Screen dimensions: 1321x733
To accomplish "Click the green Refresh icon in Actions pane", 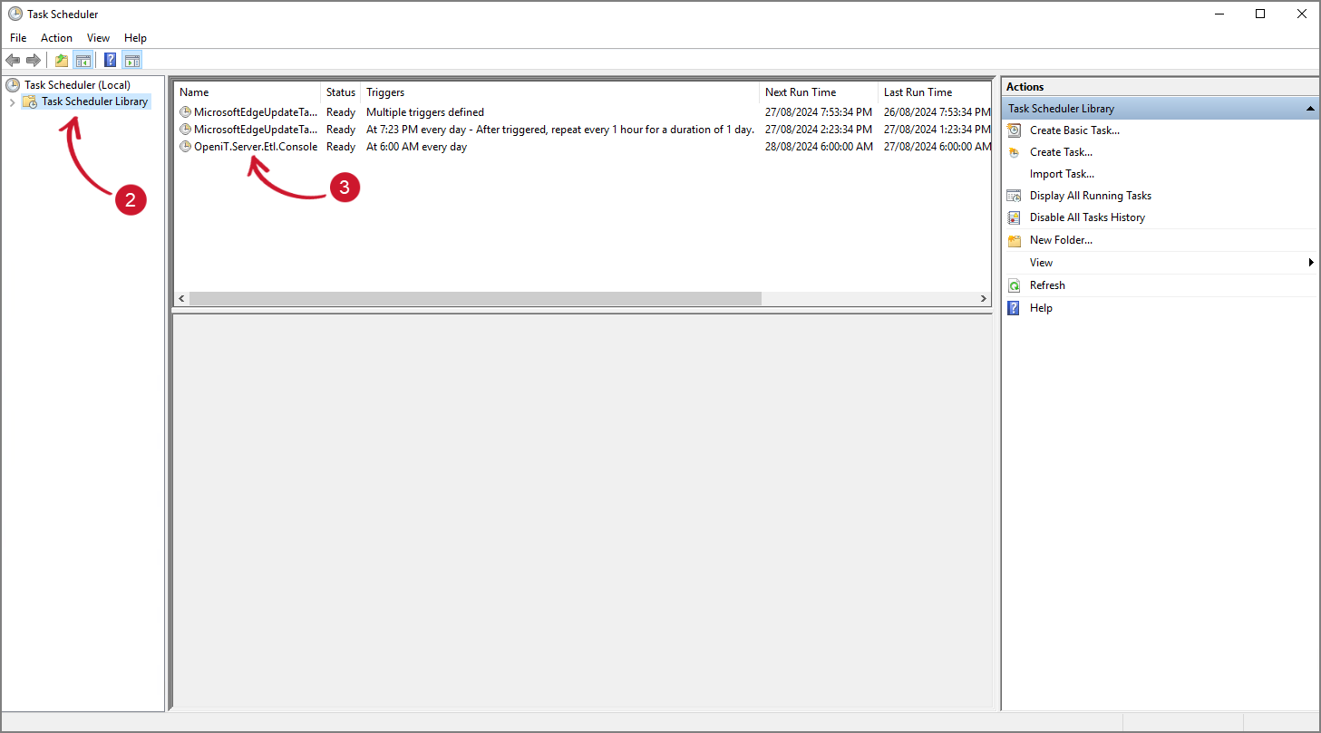I will pyautogui.click(x=1014, y=285).
